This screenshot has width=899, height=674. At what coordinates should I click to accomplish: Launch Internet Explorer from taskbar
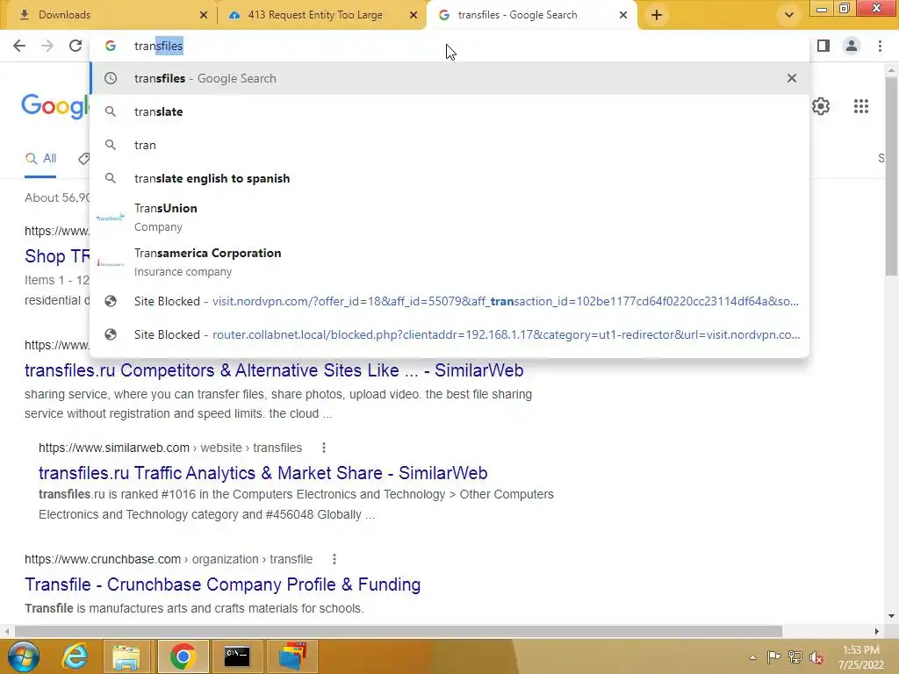coord(75,656)
